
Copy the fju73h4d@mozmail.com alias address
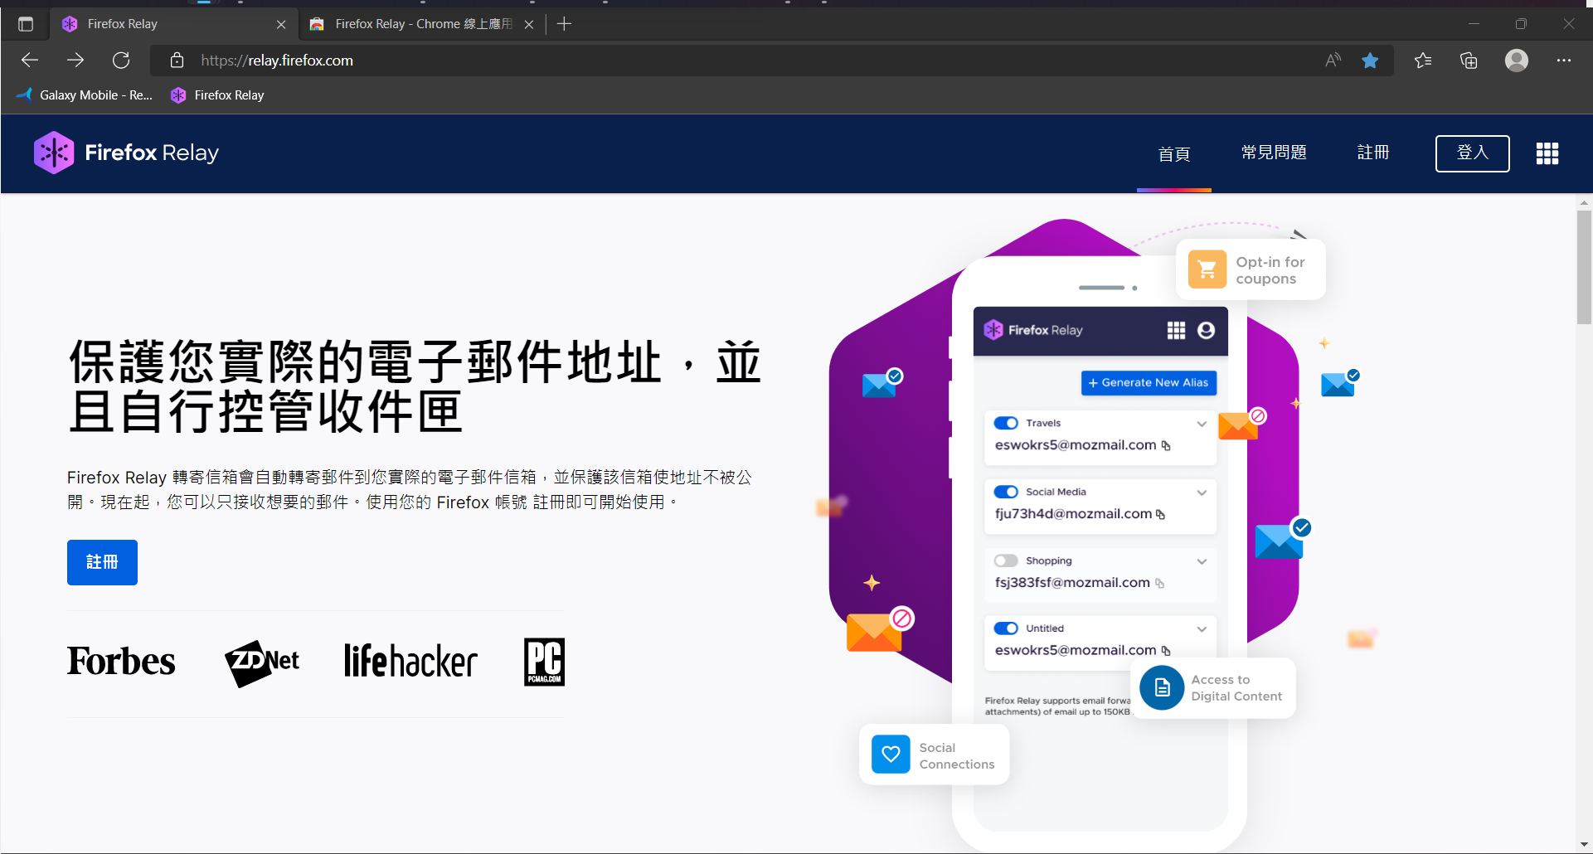pyautogui.click(x=1160, y=514)
